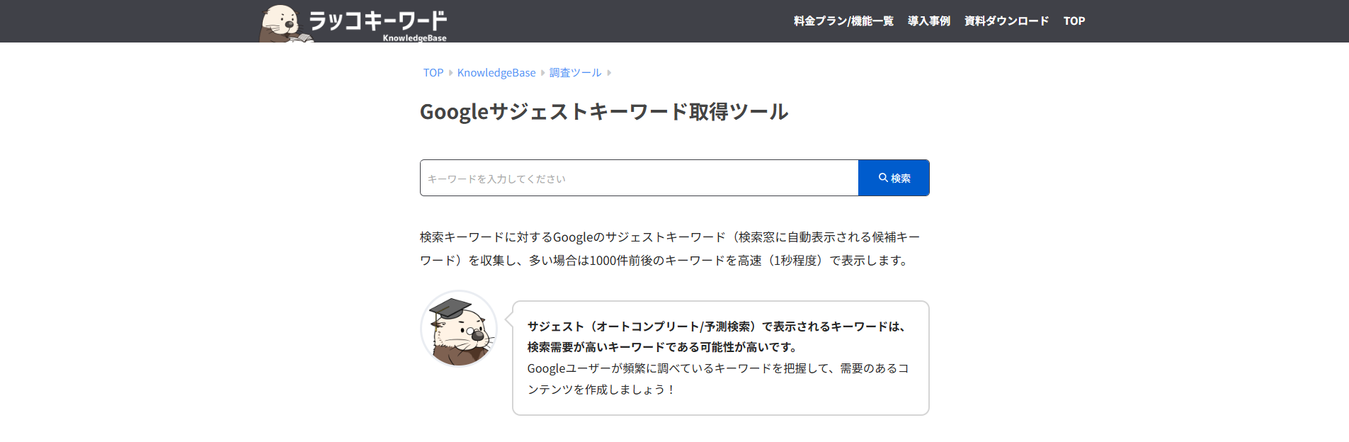
Task: Click the speech bubble text starting Googleユーザーが頻繁に
Action: click(718, 379)
